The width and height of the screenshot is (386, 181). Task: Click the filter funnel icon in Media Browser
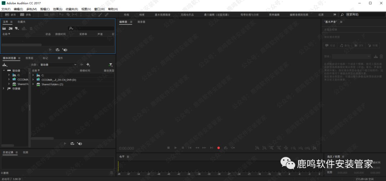(110, 65)
